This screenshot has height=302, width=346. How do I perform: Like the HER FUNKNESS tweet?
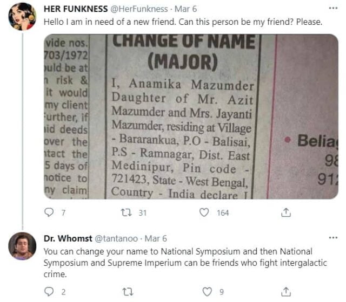click(204, 213)
